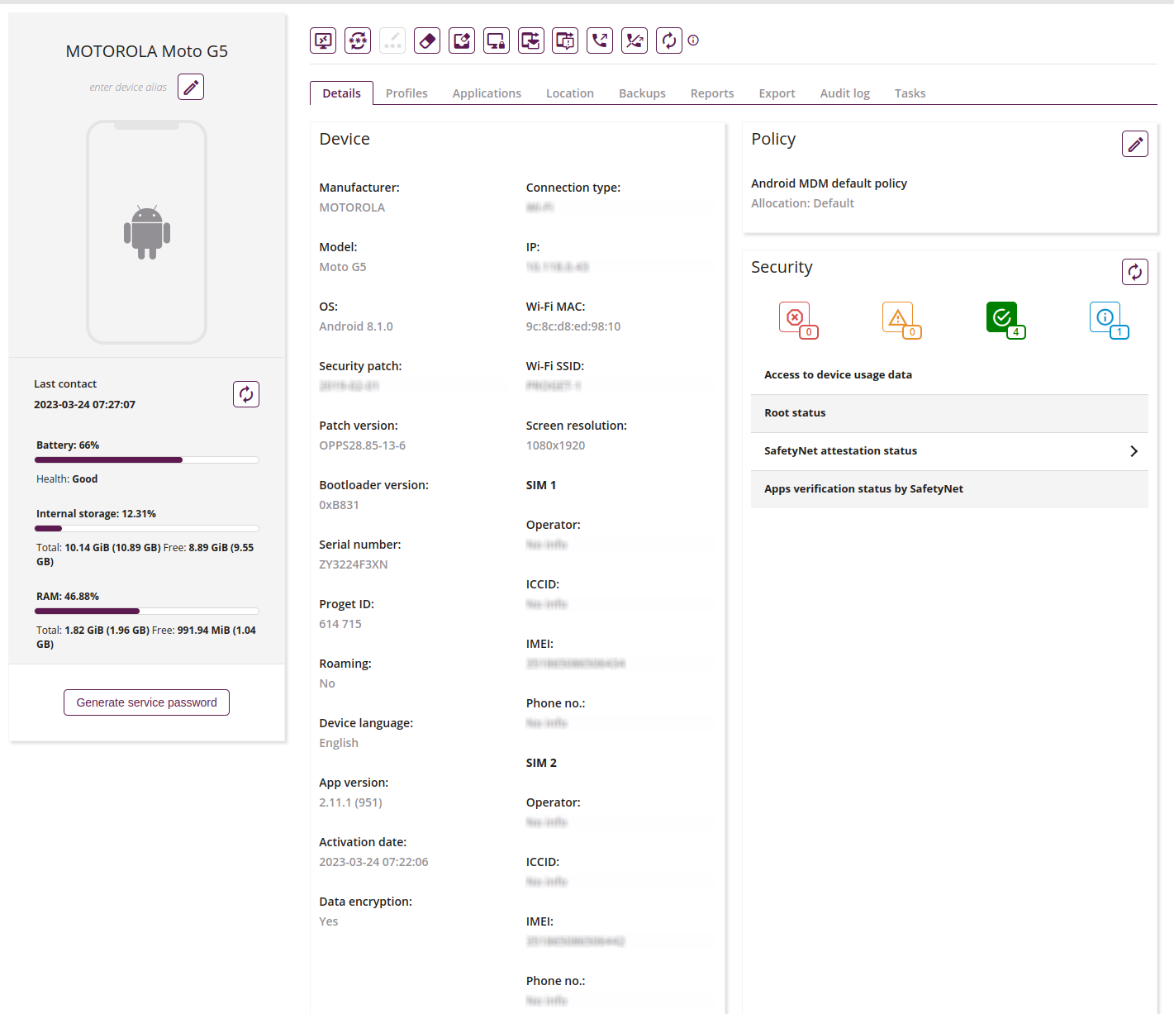Open the Details tab

(x=341, y=93)
